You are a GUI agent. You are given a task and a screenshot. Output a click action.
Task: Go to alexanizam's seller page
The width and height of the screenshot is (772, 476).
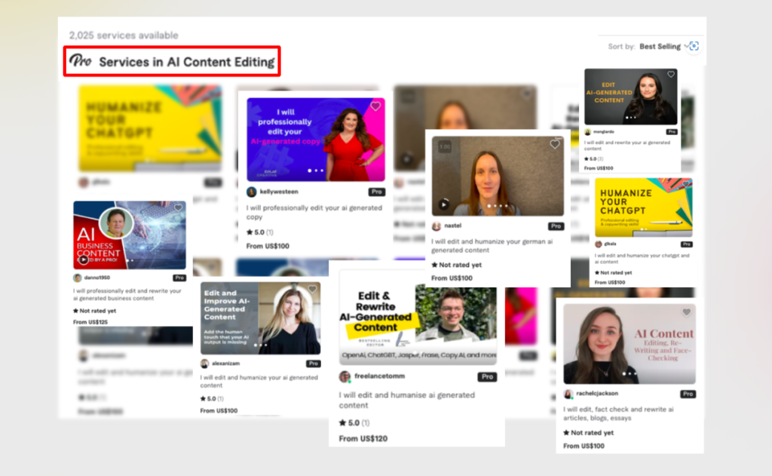(225, 364)
